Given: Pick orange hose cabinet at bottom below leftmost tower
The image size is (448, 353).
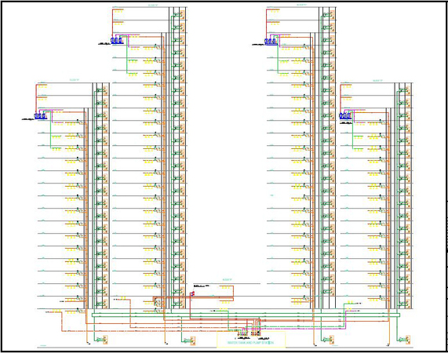Looking at the screenshot, I should [x=105, y=340].
